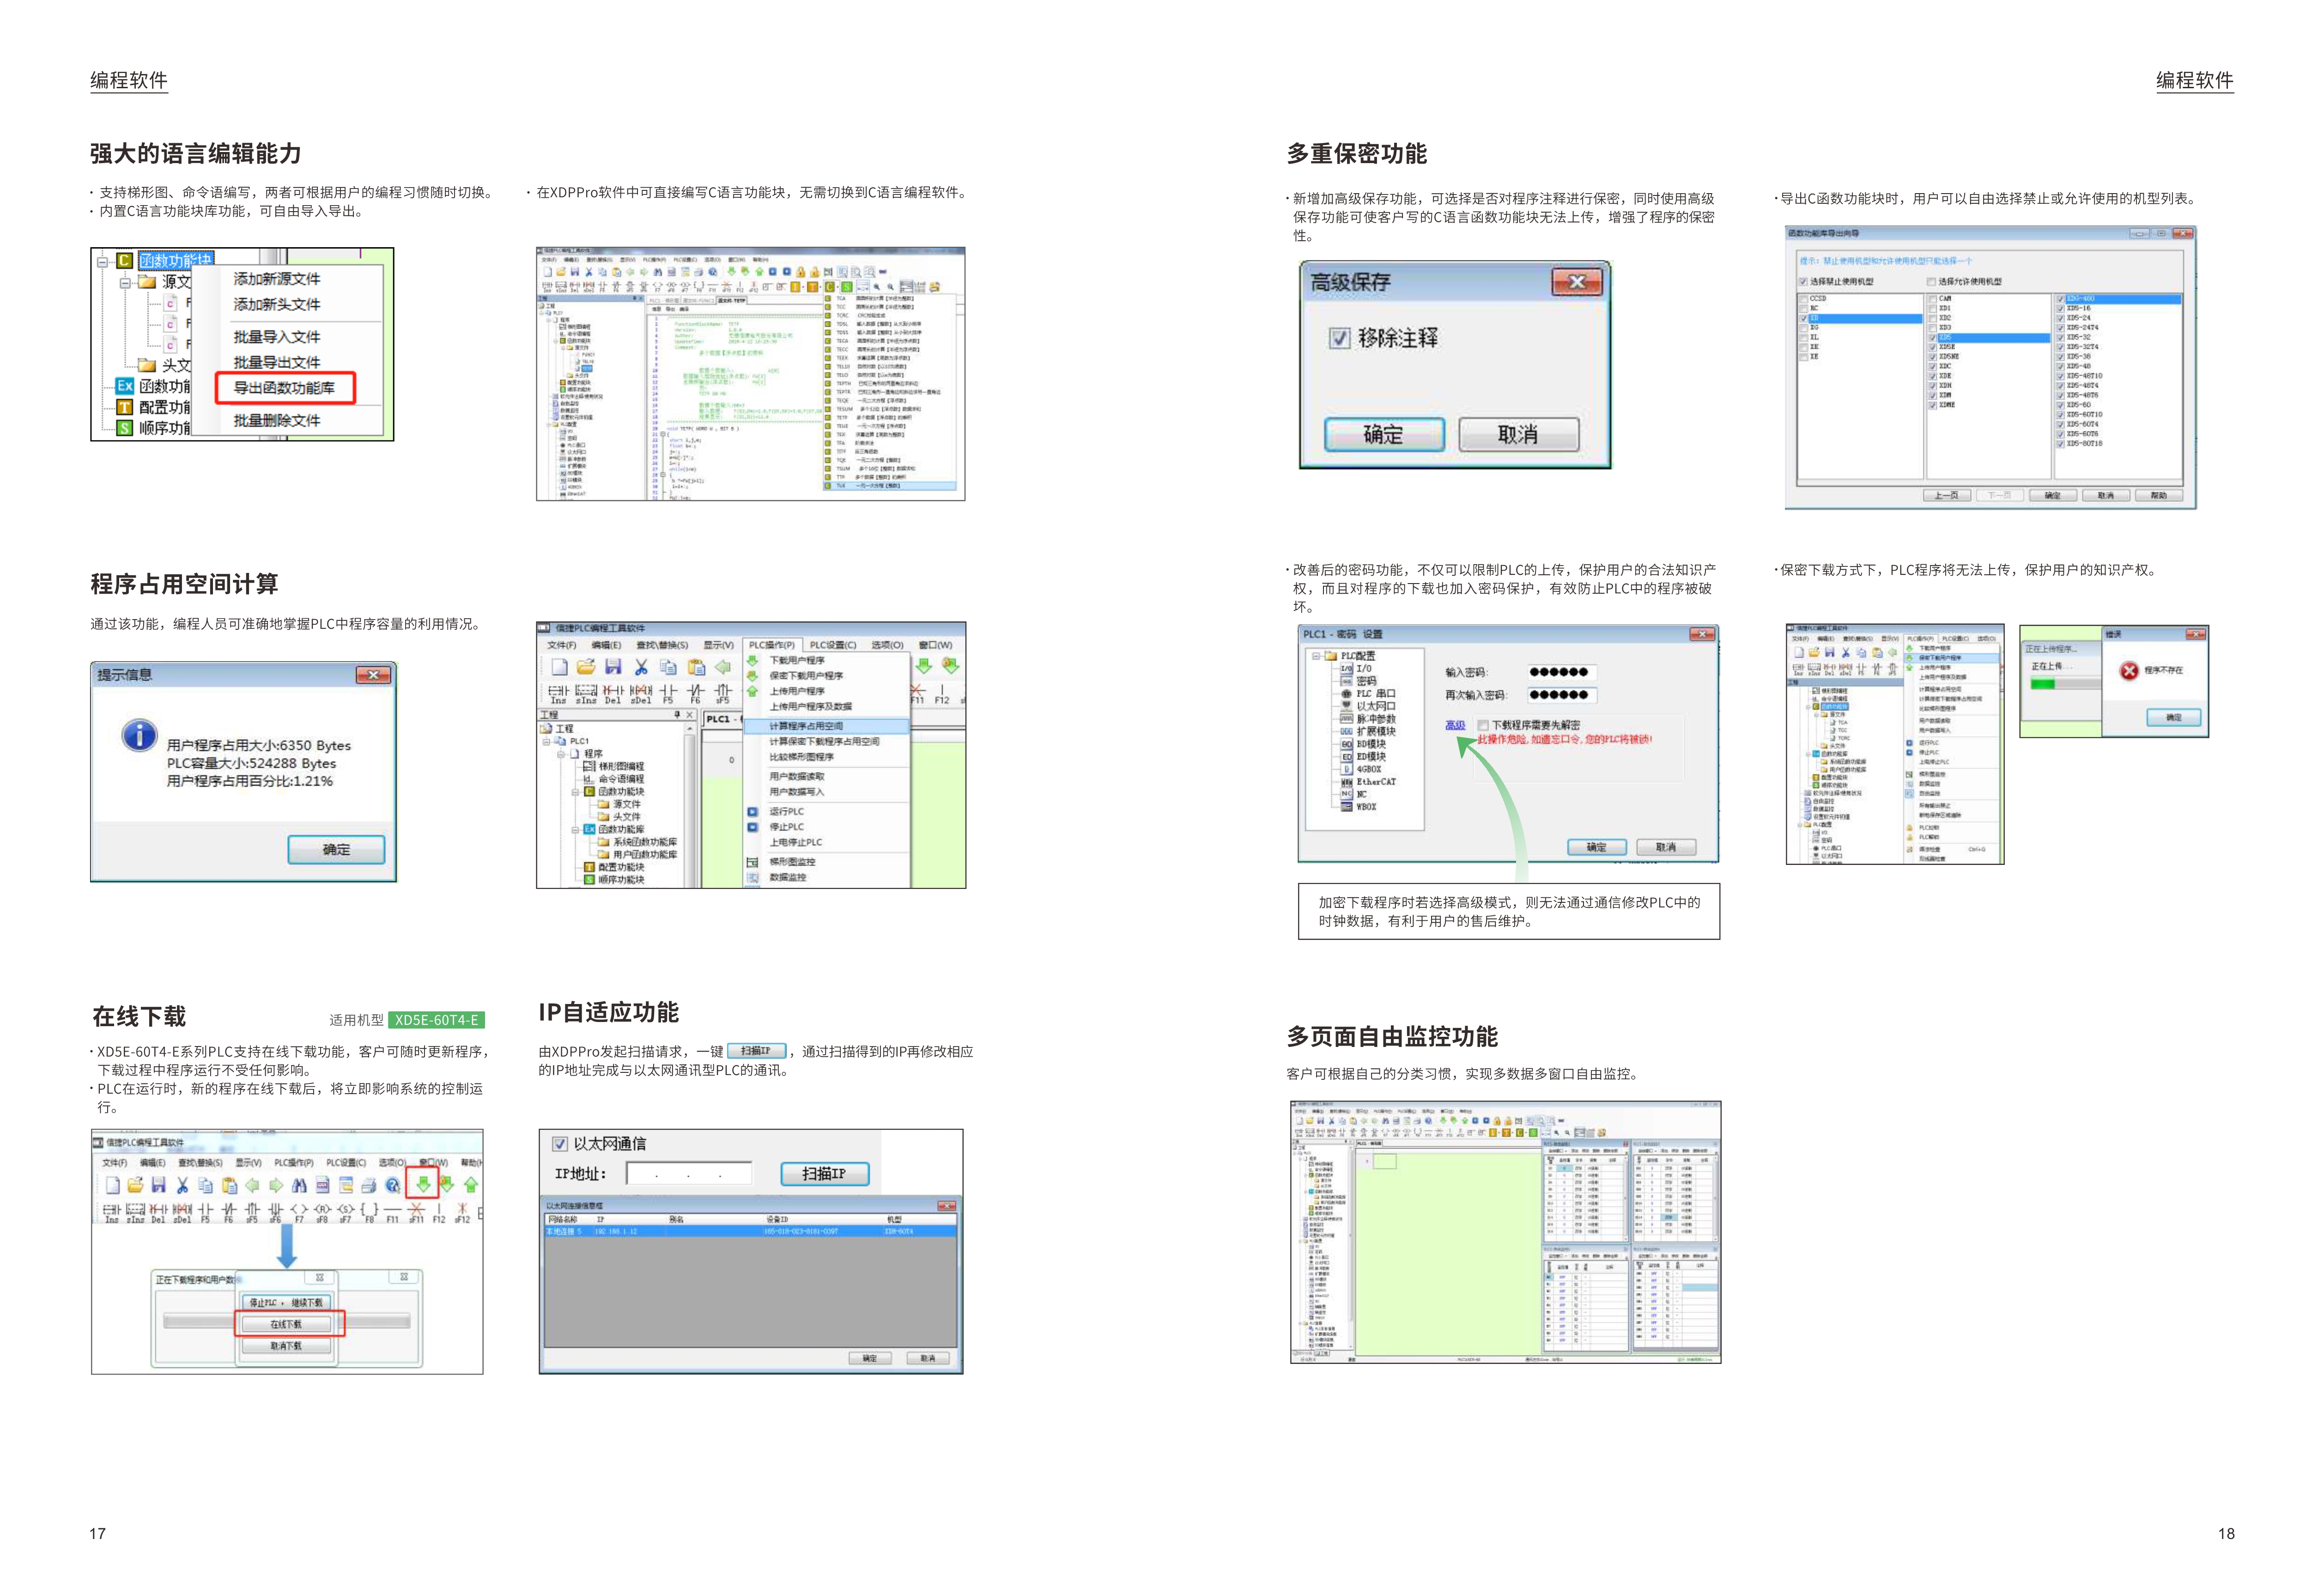Click Open folder icon in online-download window toolbar
The image size is (2324, 1588).
tap(135, 1185)
